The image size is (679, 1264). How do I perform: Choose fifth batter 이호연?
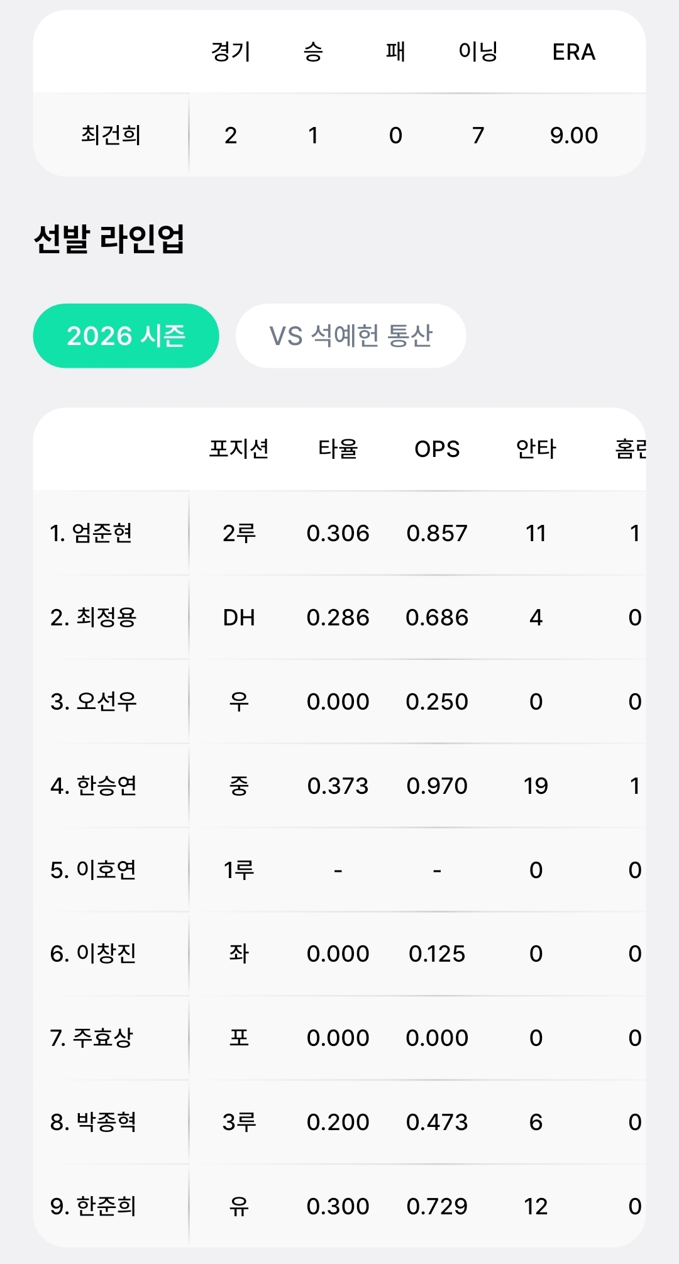tap(94, 870)
